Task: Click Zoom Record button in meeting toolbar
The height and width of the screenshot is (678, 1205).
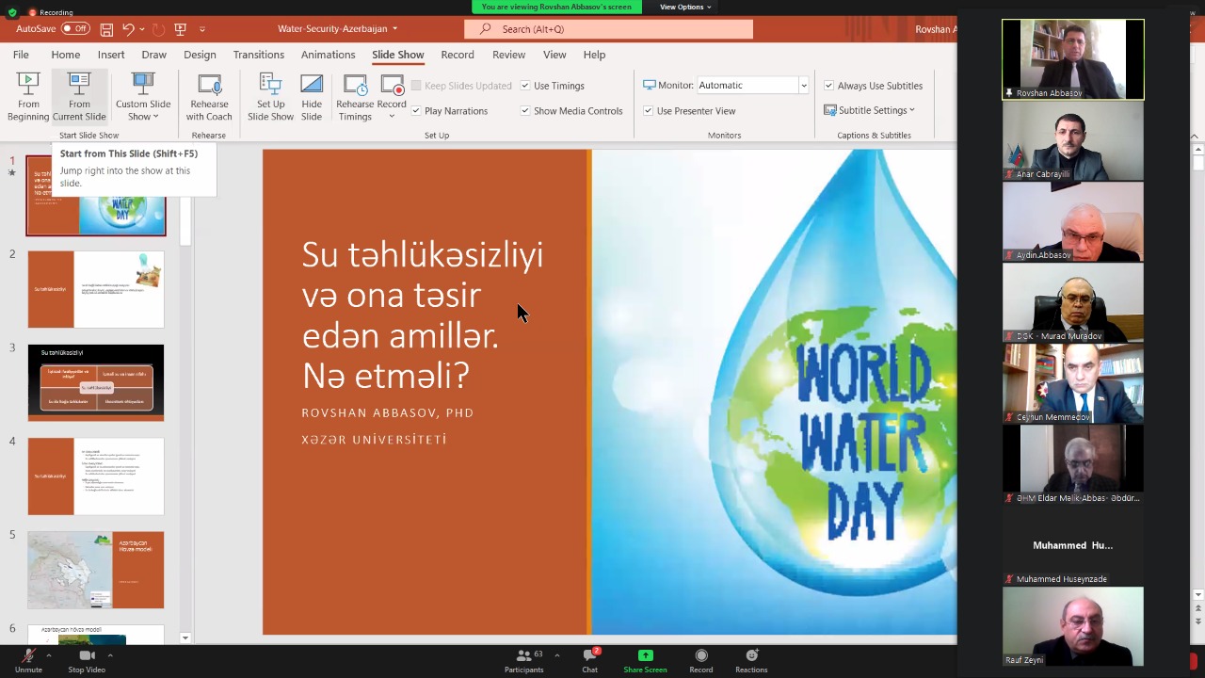Action: pos(700,660)
